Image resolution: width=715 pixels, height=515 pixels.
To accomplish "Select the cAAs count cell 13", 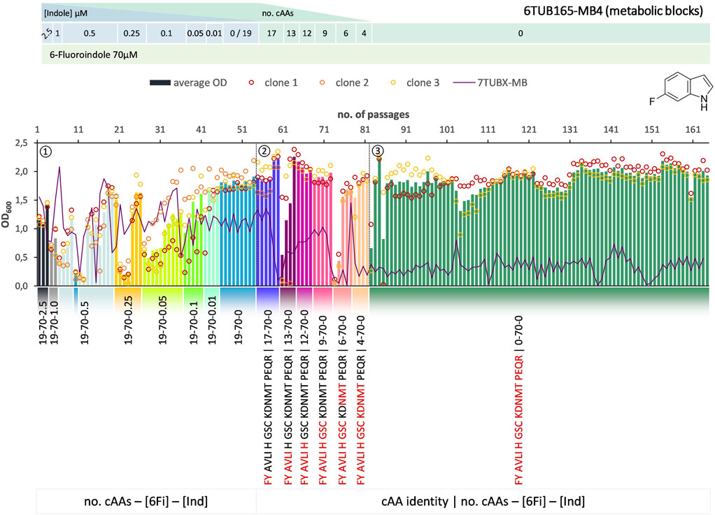I will [x=291, y=34].
